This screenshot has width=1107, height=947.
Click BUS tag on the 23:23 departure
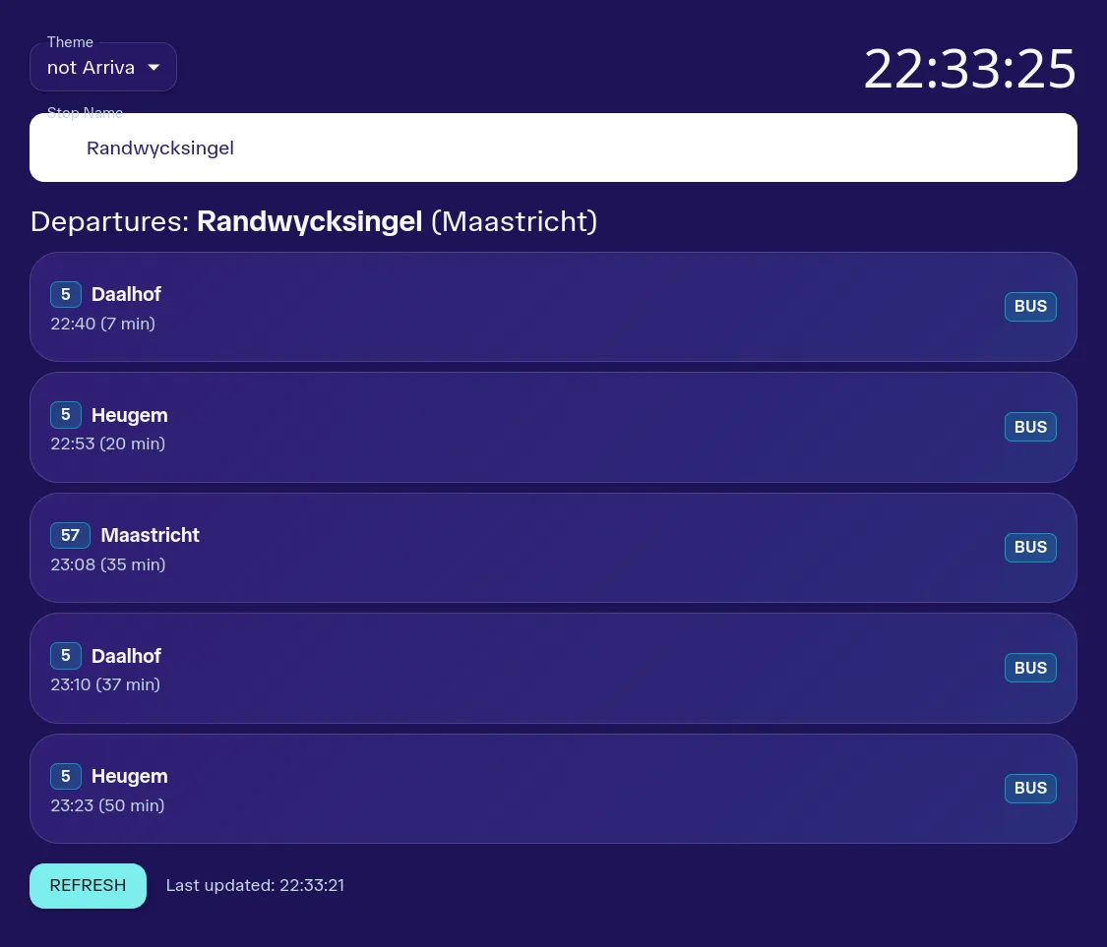(x=1030, y=789)
